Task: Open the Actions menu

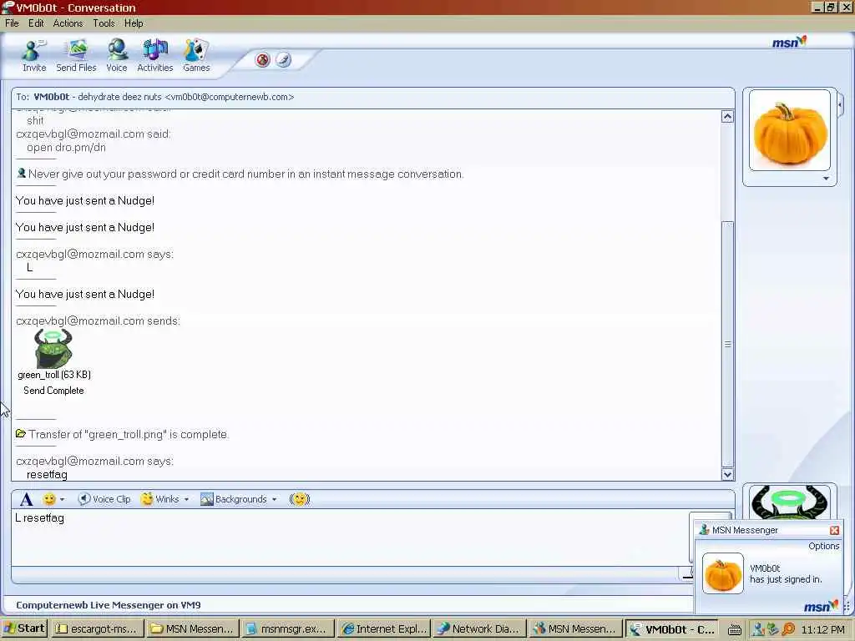Action: [x=68, y=23]
